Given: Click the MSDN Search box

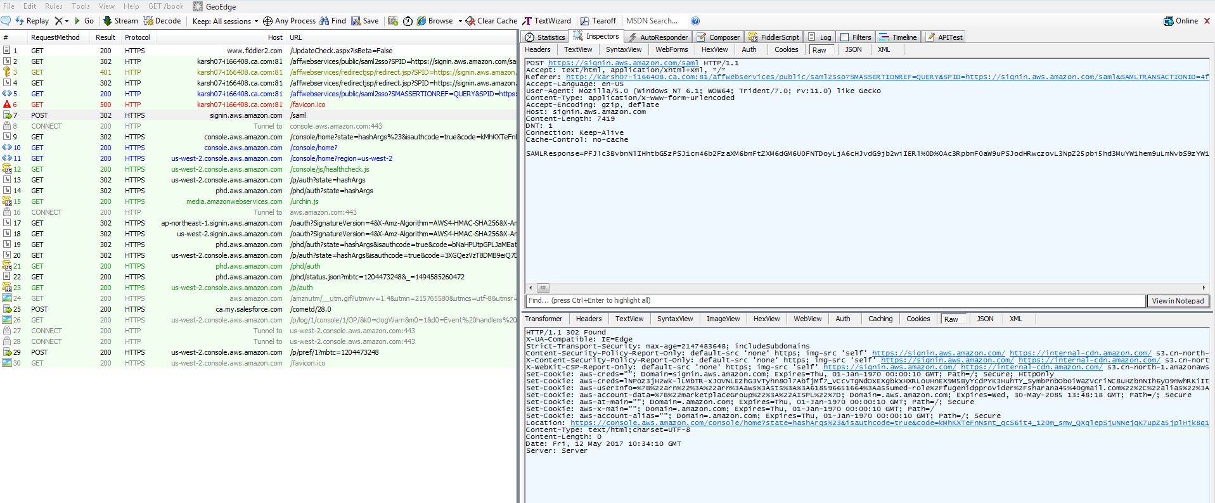Looking at the screenshot, I should [x=655, y=21].
